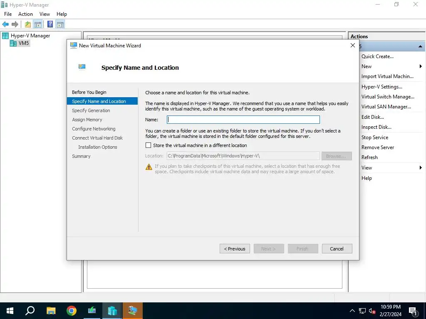Open the Action menu

pos(25,14)
